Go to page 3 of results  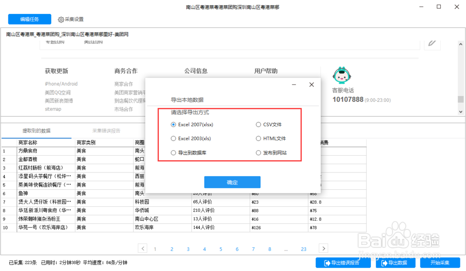(x=188, y=249)
